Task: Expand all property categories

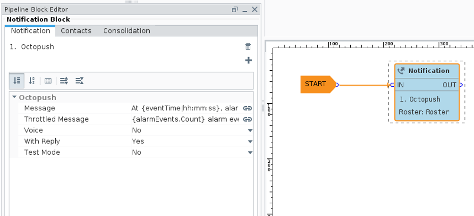Action: (64, 81)
